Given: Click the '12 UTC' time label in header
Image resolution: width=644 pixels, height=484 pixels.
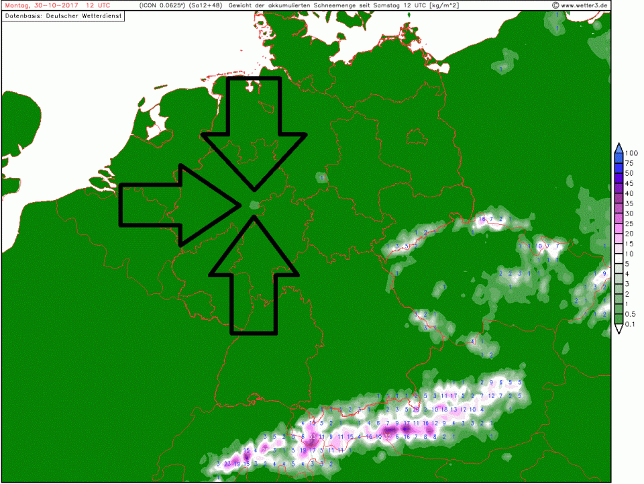Looking at the screenshot, I should coord(99,5).
